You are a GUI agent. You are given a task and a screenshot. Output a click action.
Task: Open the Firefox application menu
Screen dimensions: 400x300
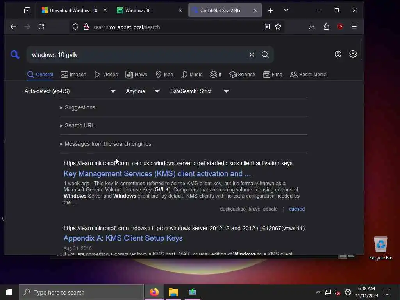tap(354, 27)
